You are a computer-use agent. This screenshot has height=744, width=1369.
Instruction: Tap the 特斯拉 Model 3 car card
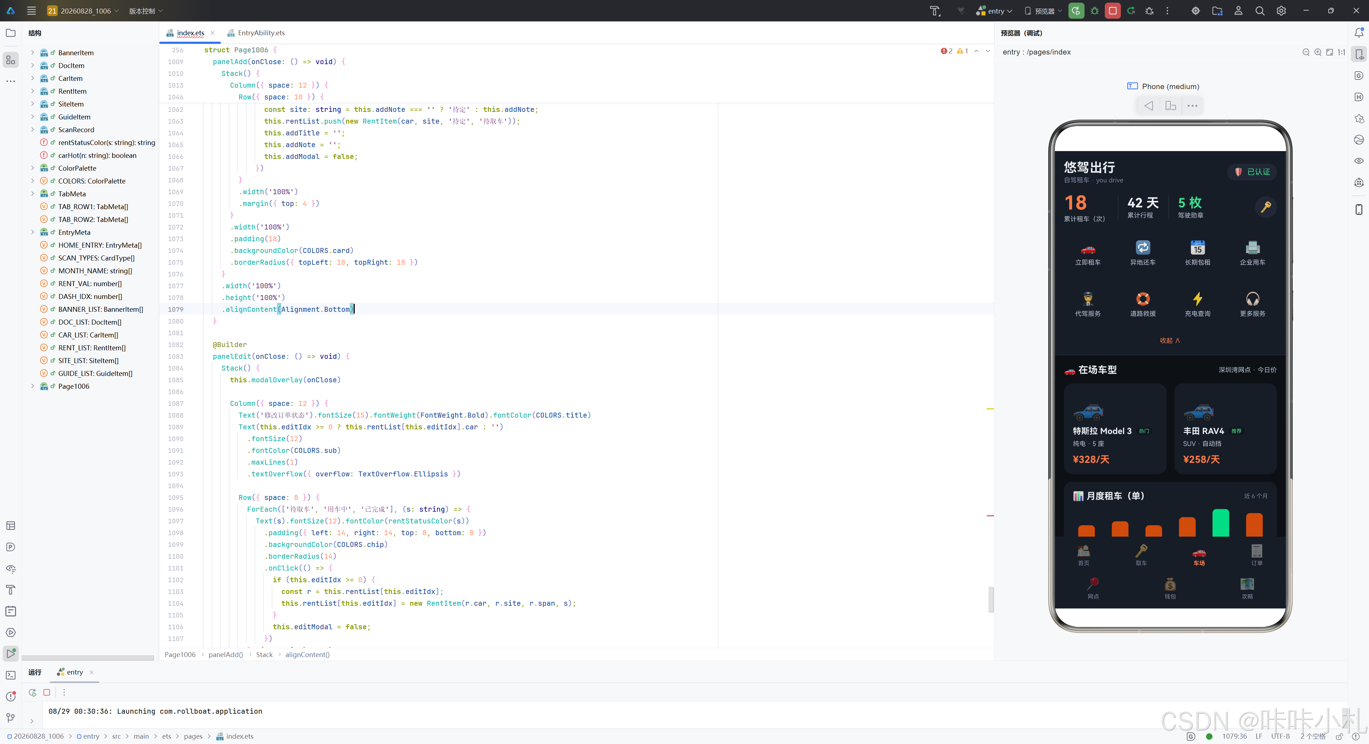pyautogui.click(x=1114, y=428)
